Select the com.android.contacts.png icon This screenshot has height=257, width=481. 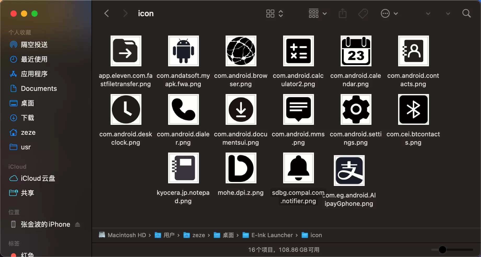(x=413, y=51)
